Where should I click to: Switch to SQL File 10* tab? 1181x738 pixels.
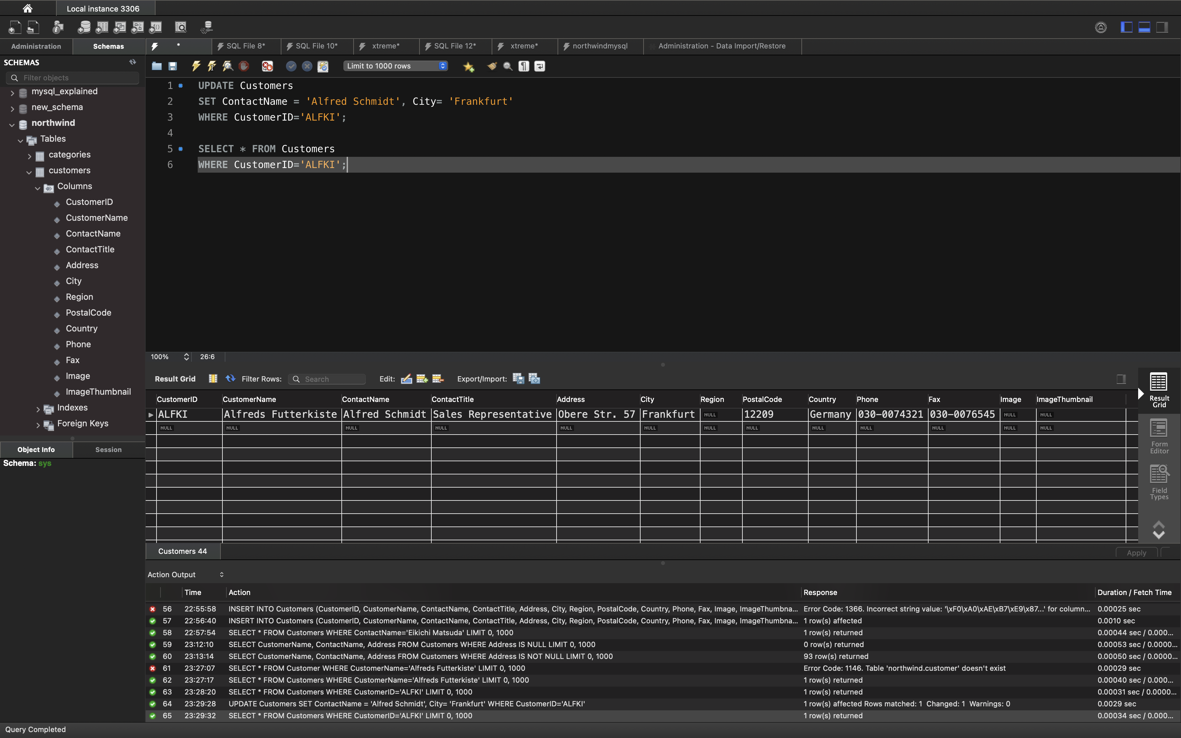pos(316,46)
